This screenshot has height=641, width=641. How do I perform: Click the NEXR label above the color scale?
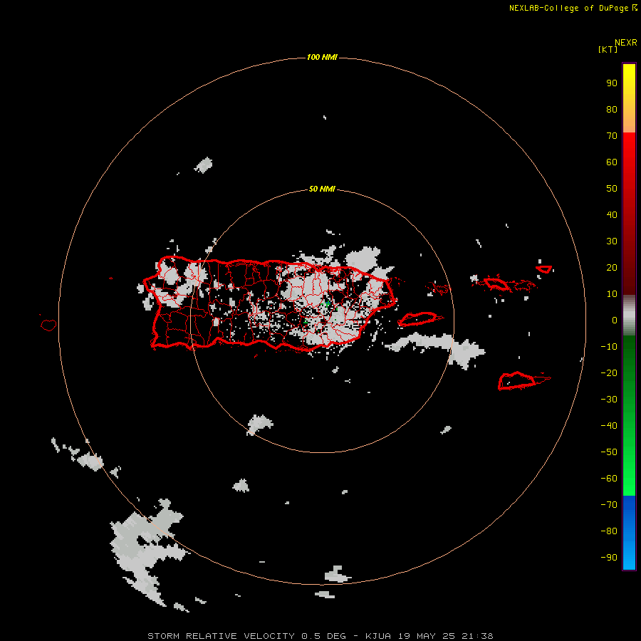click(x=626, y=43)
